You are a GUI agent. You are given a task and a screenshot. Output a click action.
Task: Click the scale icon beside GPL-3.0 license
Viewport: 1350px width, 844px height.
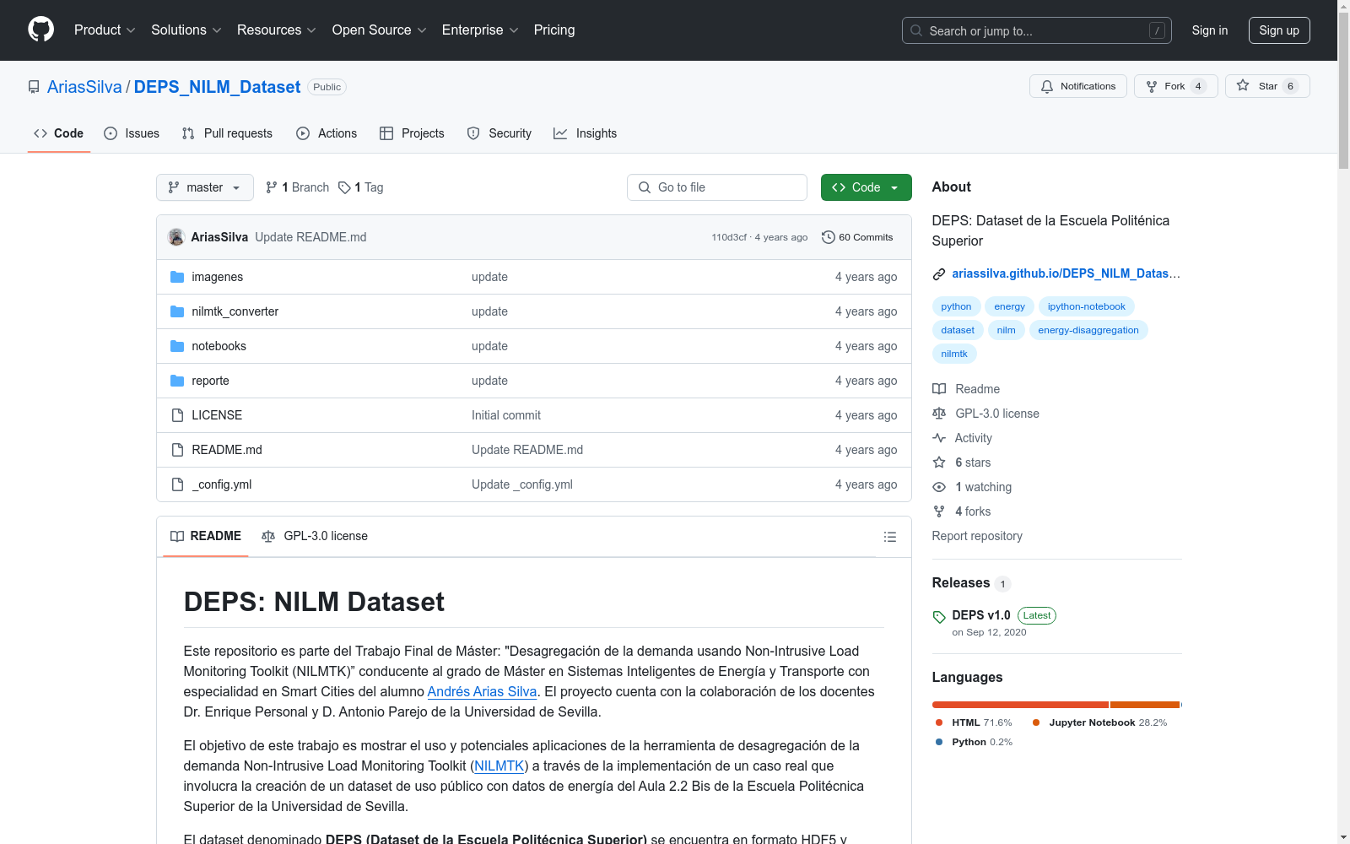tap(939, 414)
